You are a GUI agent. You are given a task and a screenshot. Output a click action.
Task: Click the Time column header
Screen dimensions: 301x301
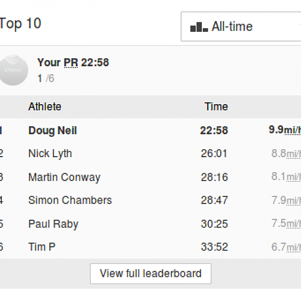[x=216, y=107]
